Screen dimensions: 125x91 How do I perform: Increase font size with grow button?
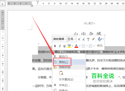point(79,39)
